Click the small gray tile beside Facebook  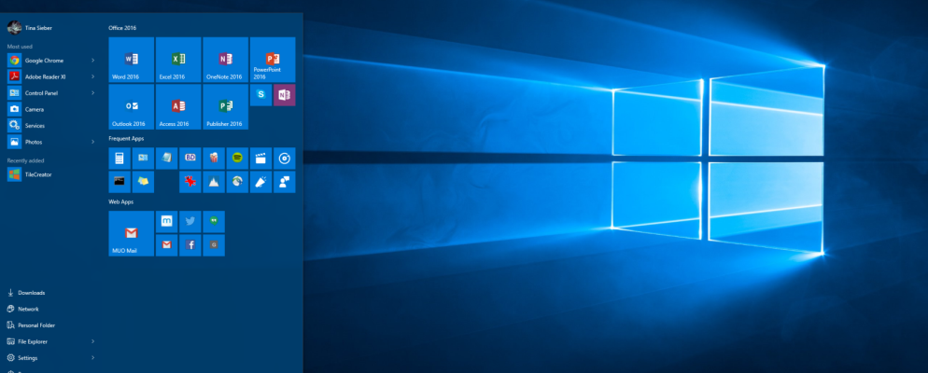(214, 245)
